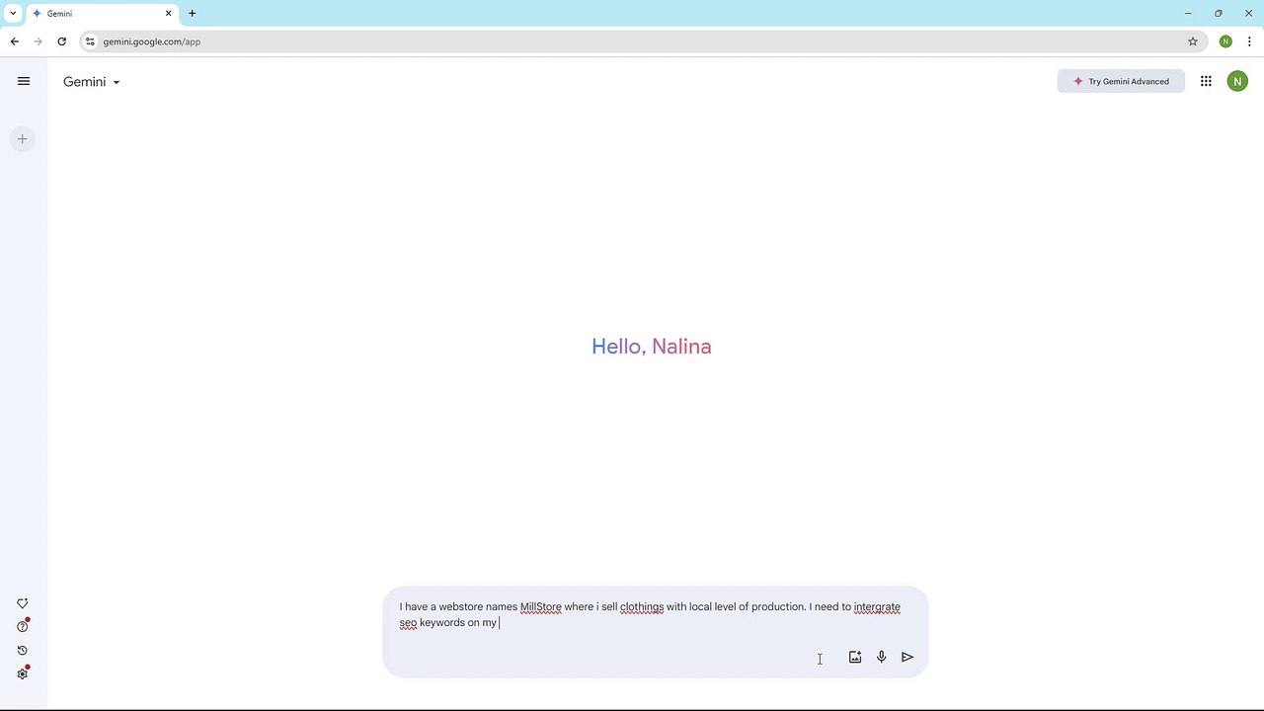The height and width of the screenshot is (711, 1264).
Task: Activate the microphone for voice input
Action: [x=882, y=657]
